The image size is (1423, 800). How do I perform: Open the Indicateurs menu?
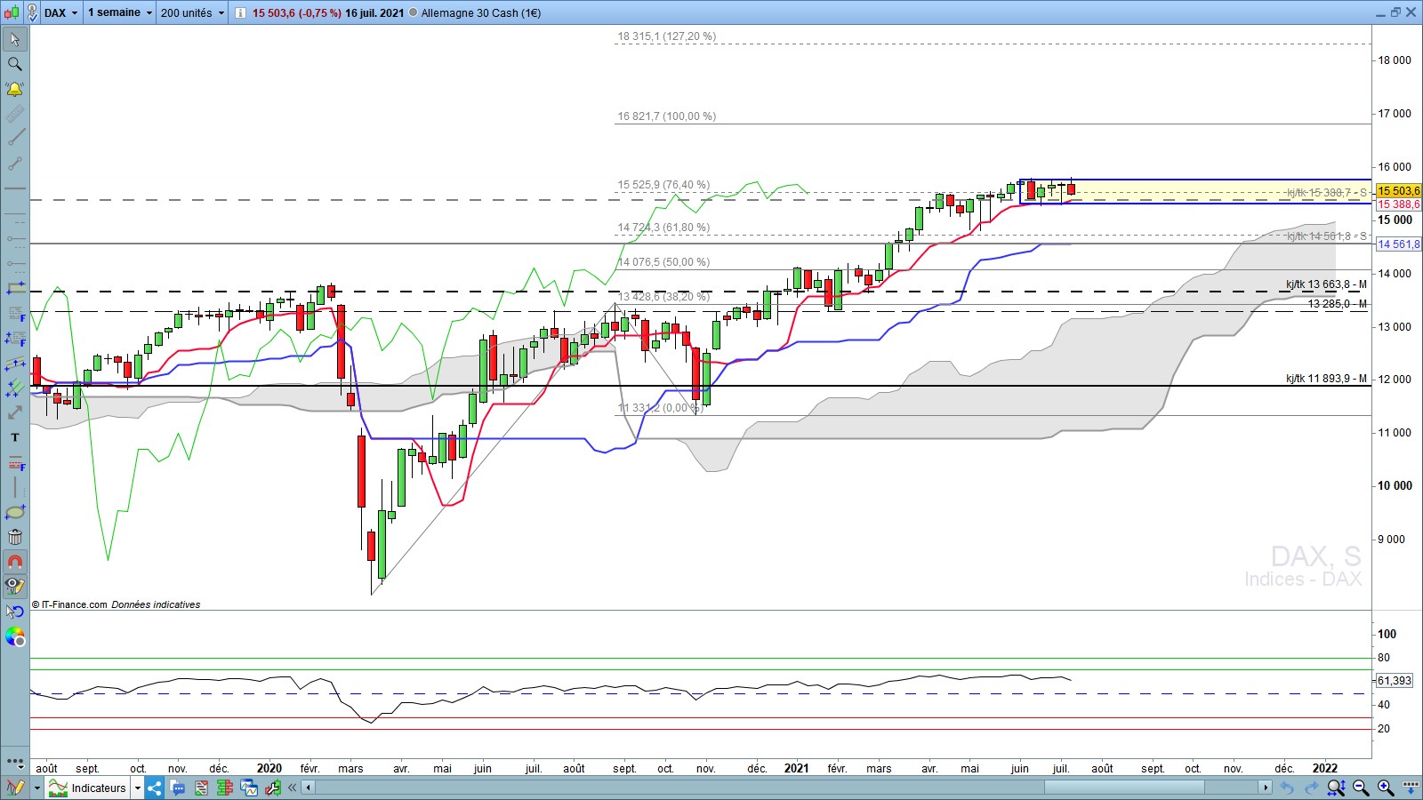[x=87, y=788]
